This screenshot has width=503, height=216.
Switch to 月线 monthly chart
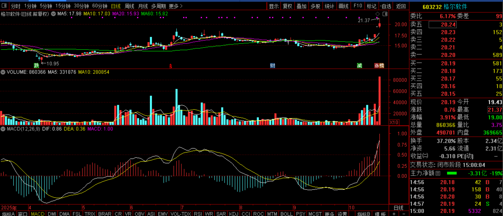pyautogui.click(x=143, y=6)
